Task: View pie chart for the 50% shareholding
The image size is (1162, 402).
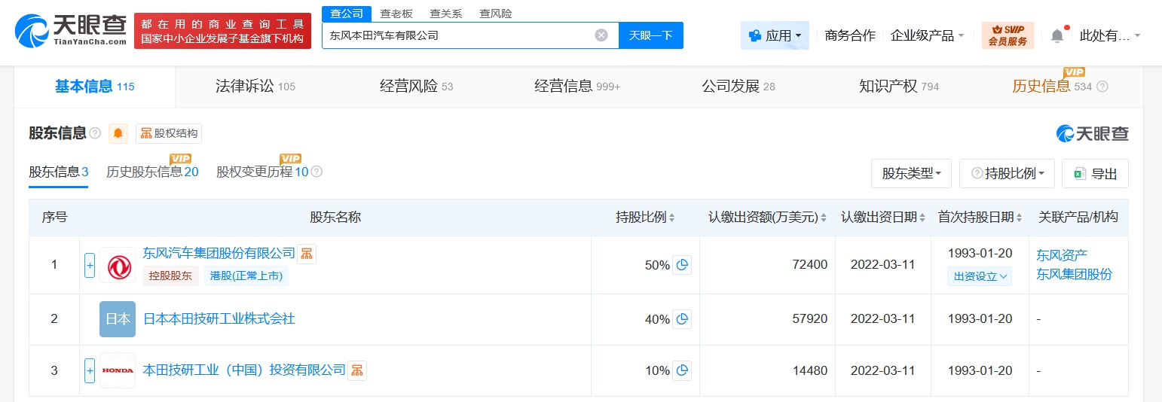Action: [682, 265]
